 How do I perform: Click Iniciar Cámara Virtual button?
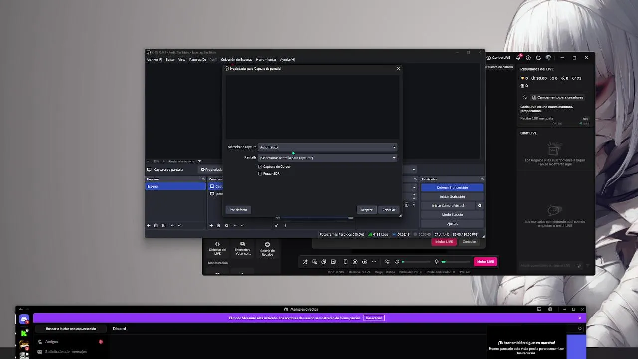(448, 206)
